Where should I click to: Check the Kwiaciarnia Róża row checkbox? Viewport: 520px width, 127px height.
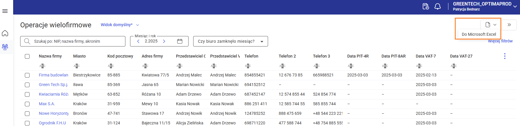[27, 94]
